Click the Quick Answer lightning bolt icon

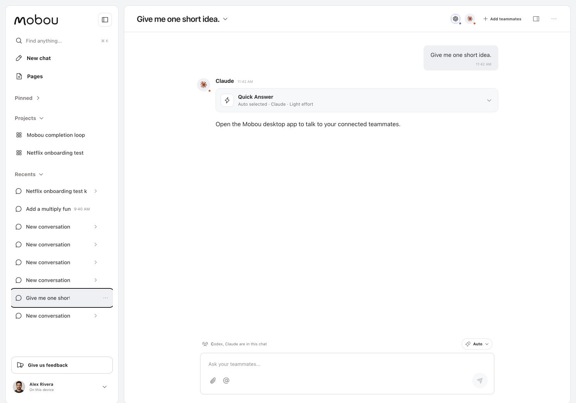coord(227,100)
